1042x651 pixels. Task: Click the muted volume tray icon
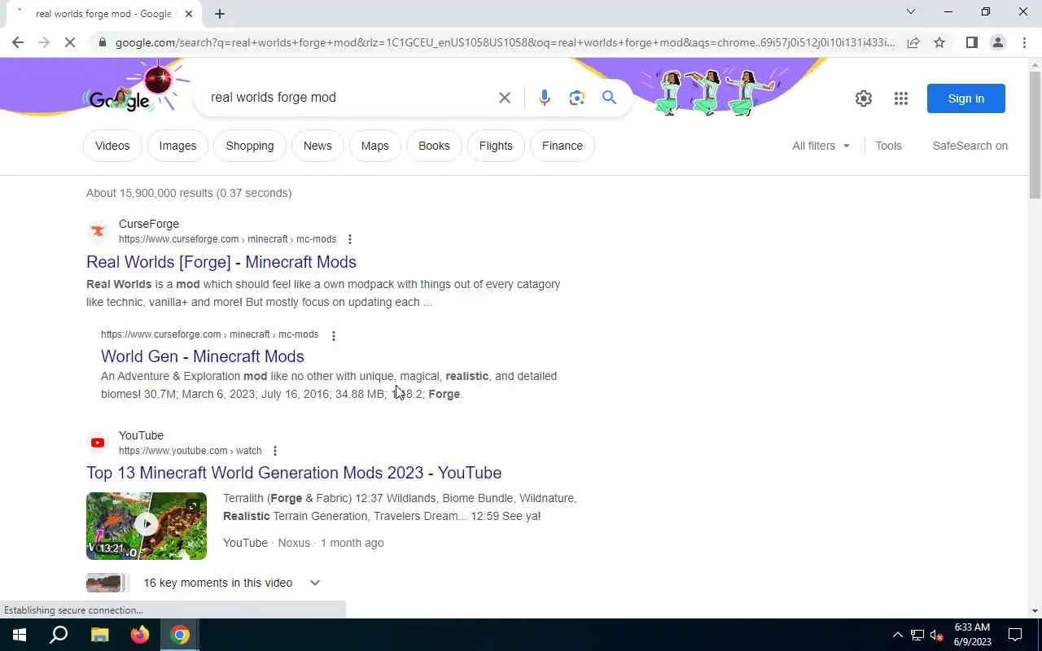(937, 635)
